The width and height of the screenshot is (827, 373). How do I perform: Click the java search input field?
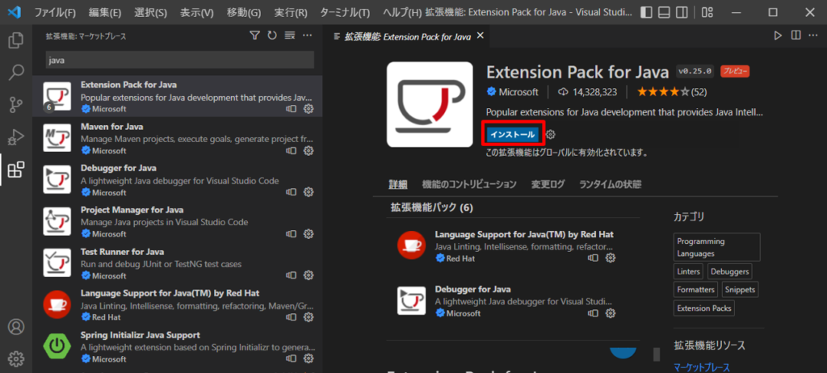tap(180, 60)
